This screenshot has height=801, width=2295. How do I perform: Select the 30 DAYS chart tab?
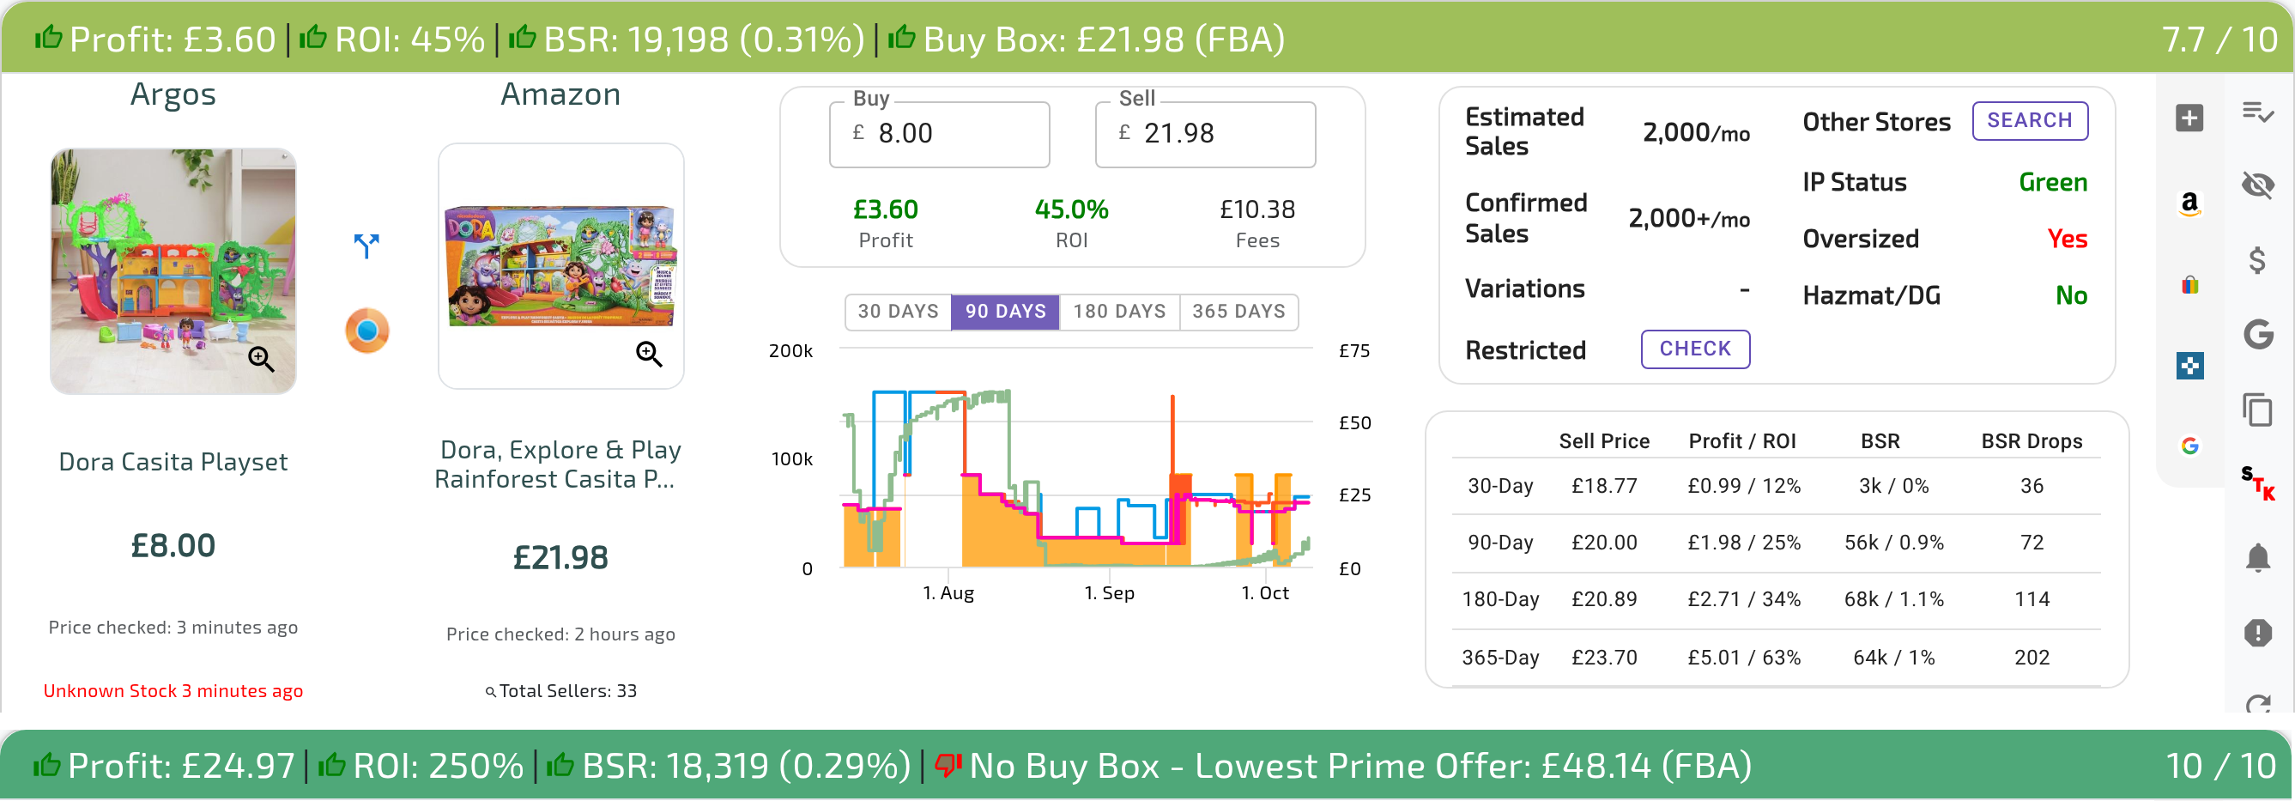(x=898, y=312)
